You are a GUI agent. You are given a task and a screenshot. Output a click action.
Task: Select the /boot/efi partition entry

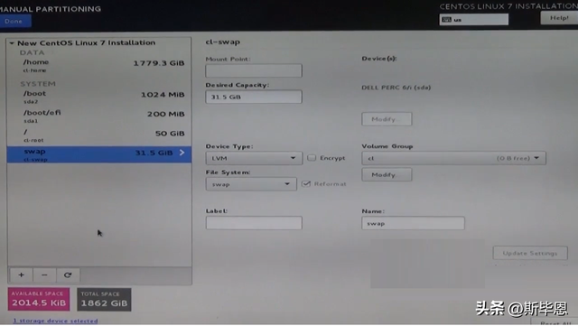99,116
